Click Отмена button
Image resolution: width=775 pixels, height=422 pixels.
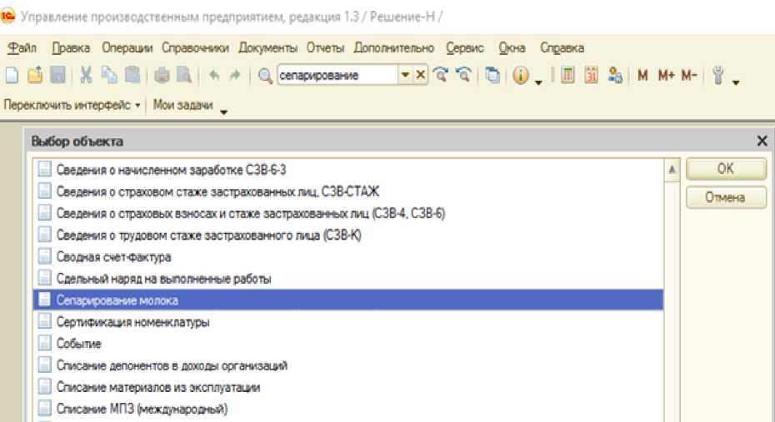(x=726, y=197)
